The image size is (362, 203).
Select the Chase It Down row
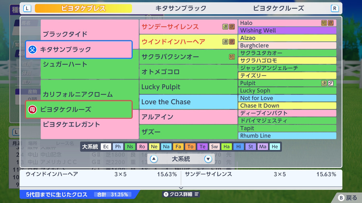(287, 106)
